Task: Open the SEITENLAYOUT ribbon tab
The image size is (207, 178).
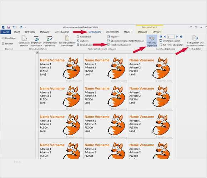Action: click(62, 32)
